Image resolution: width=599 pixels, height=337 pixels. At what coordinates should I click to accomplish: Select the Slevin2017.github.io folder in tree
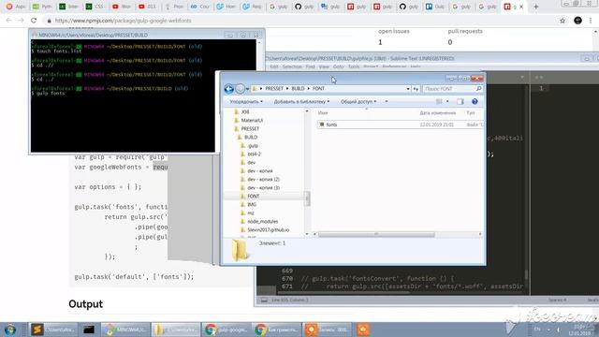(268, 229)
